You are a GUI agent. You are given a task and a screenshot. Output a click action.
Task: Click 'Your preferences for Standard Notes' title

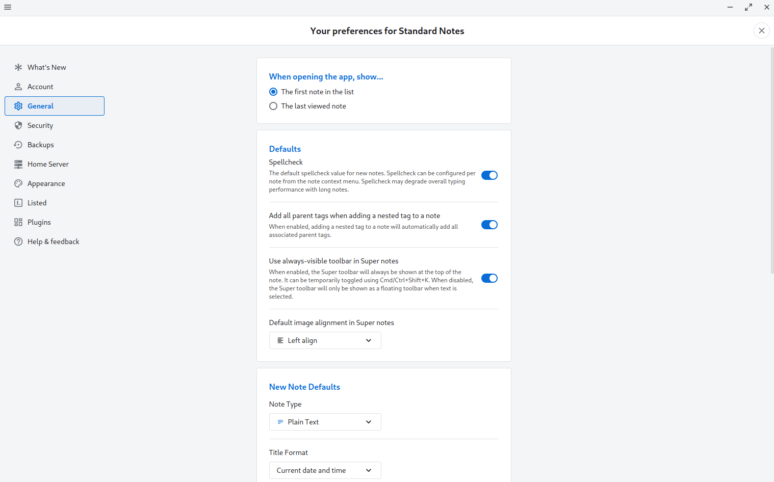387,31
